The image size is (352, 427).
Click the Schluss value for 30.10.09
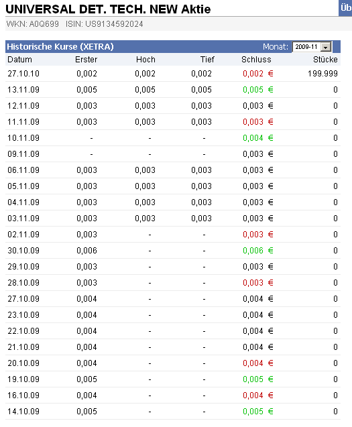258,250
